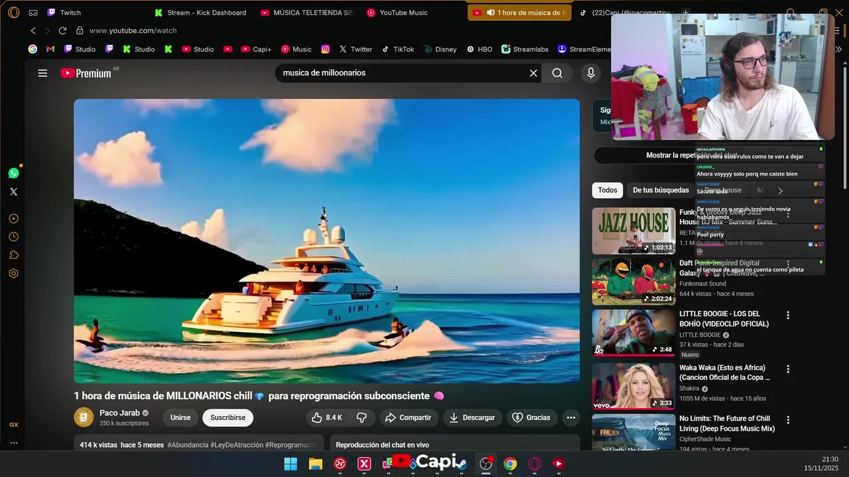Open the Gmail bookmark icon
This screenshot has height=477, width=849.
click(x=50, y=49)
